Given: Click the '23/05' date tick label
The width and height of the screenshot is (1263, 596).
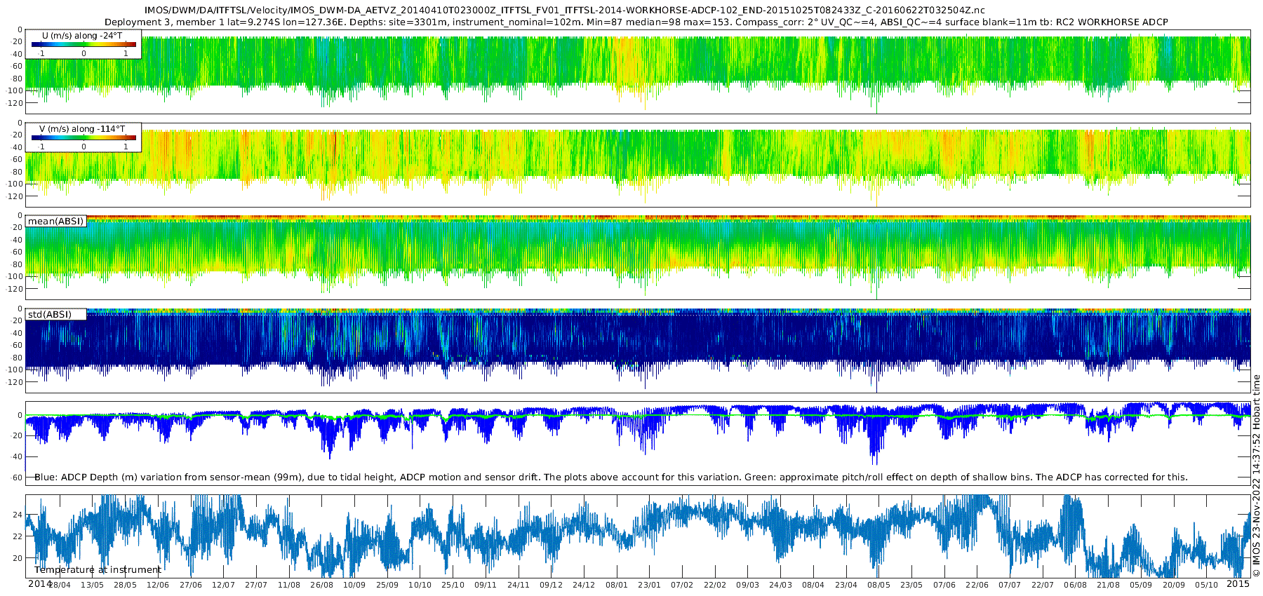Looking at the screenshot, I should [x=911, y=585].
